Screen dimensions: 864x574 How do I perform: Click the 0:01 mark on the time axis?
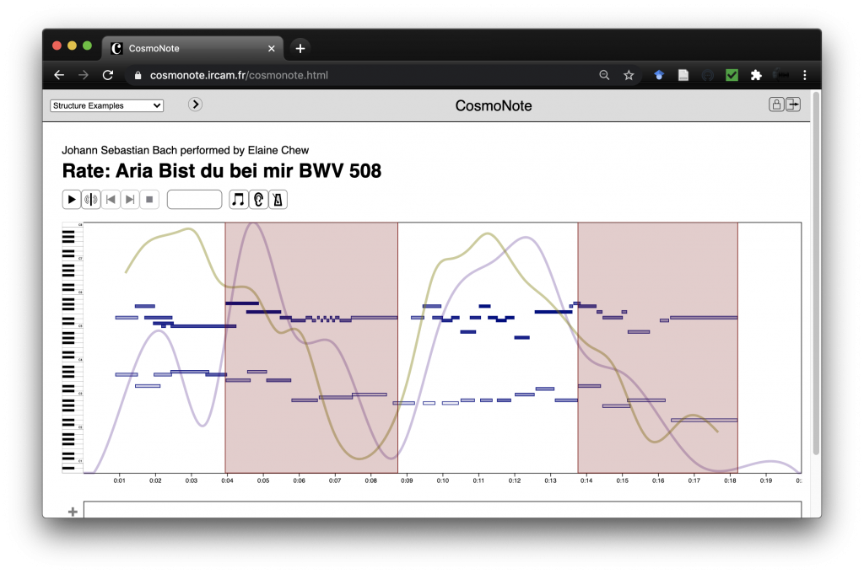pyautogui.click(x=120, y=480)
